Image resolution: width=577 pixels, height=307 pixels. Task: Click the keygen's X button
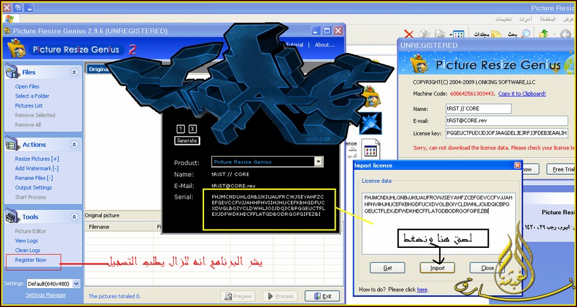click(x=193, y=129)
